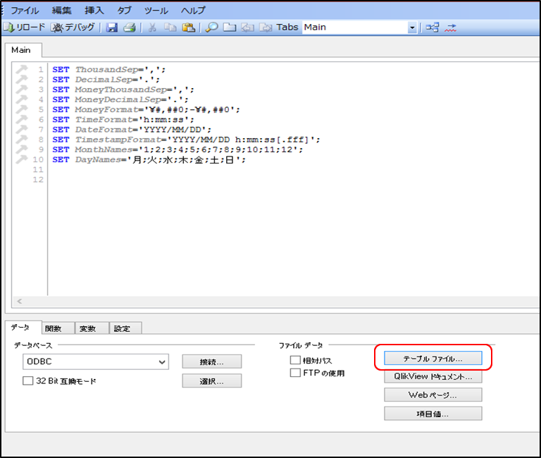The image size is (541, 458).
Task: Click the MonthNames script line
Action: (x=178, y=149)
